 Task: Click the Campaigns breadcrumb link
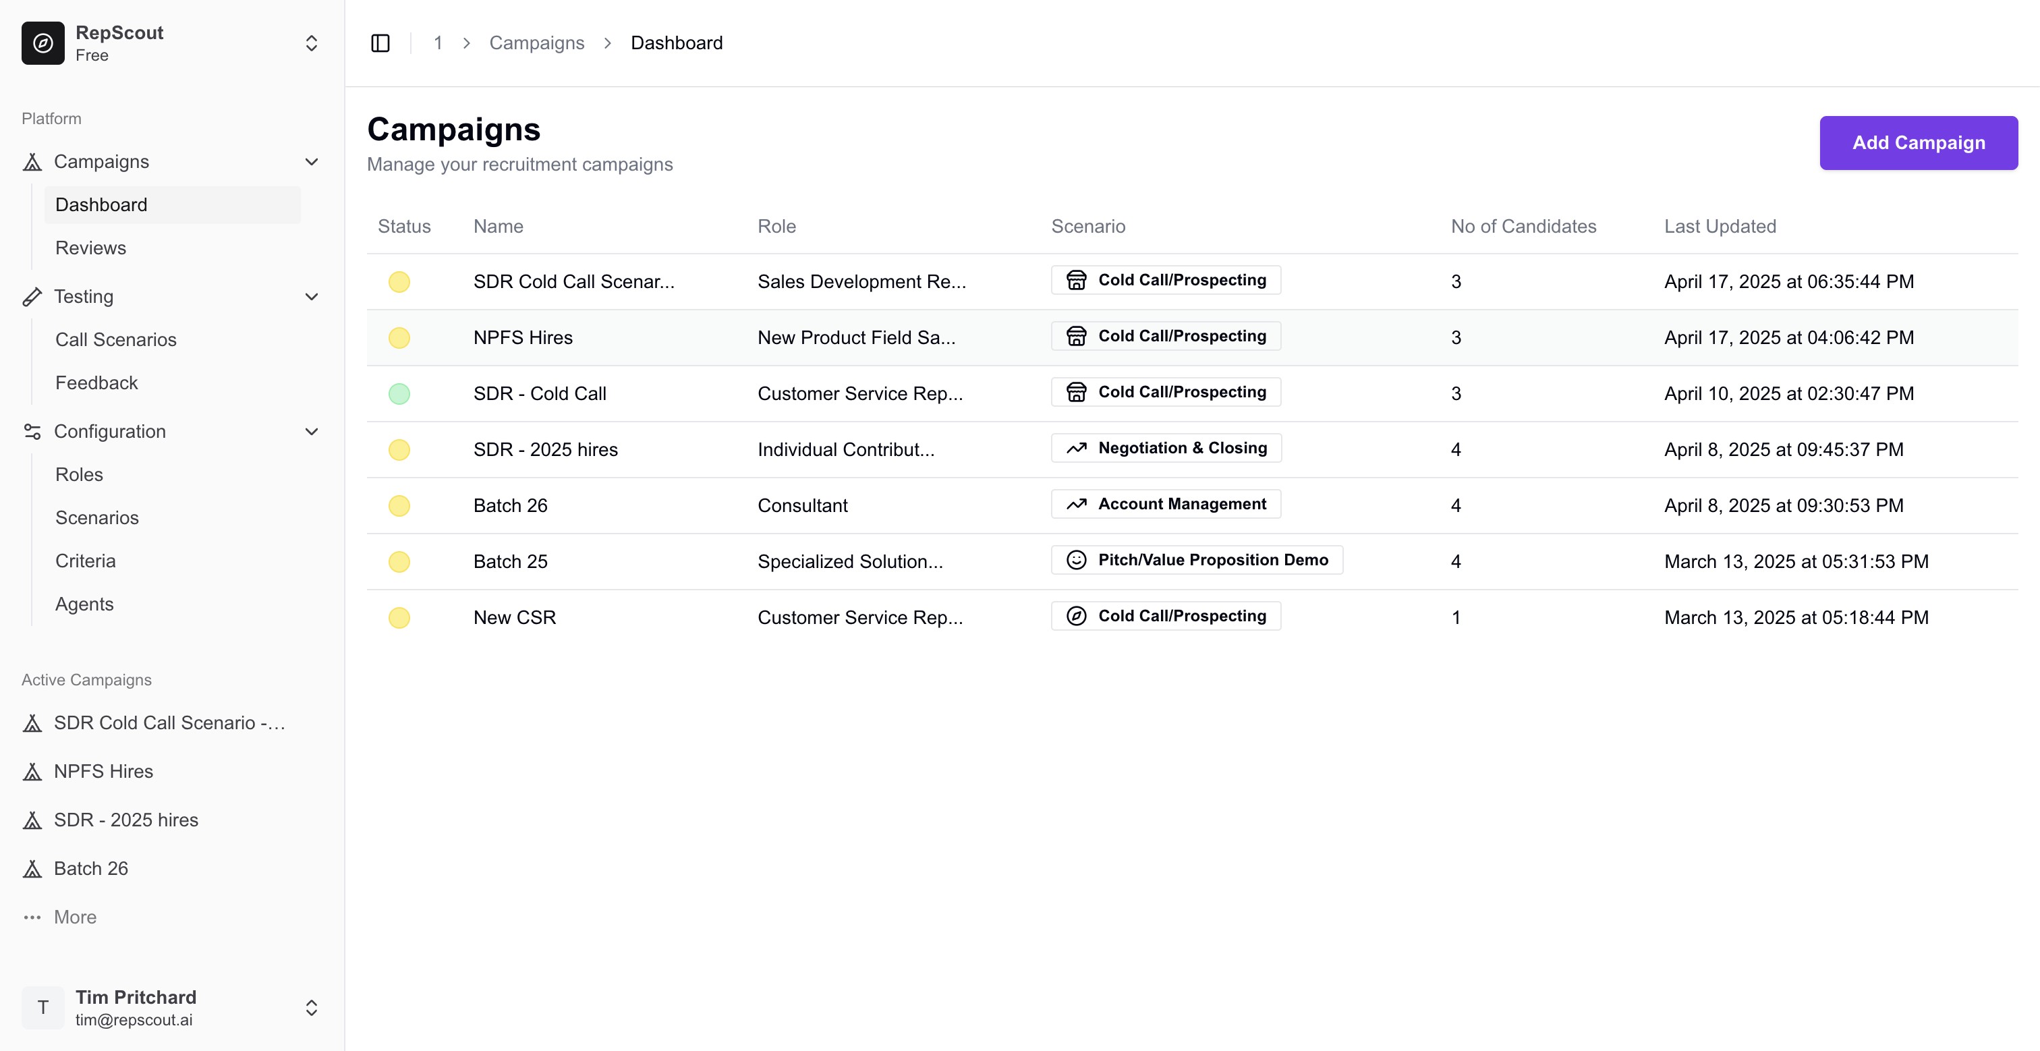(536, 42)
